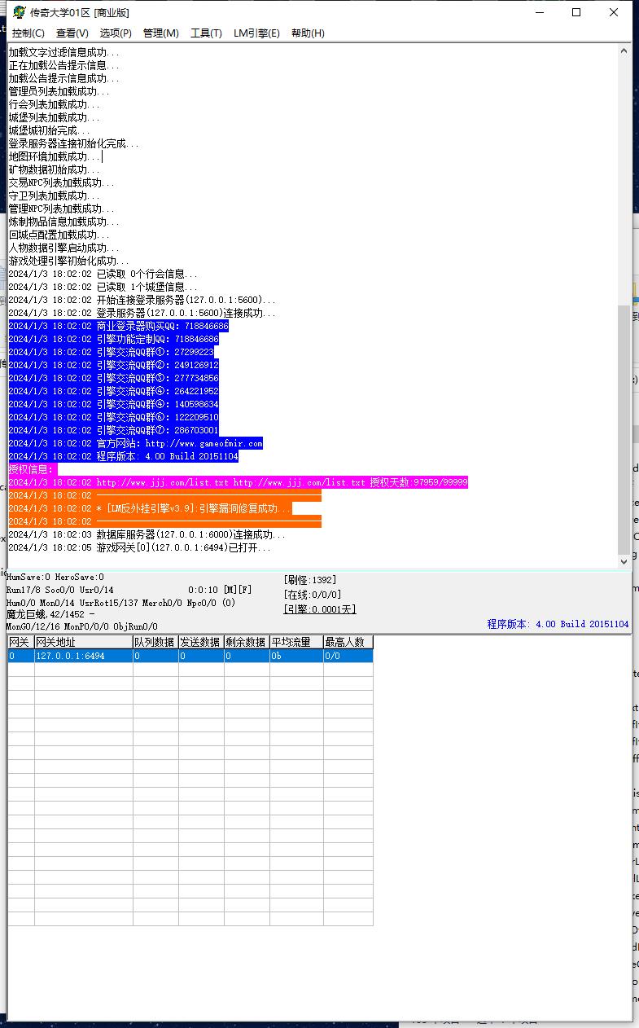The width and height of the screenshot is (639, 1028).
Task: Click the QQ群 249126912 log line
Action: pyautogui.click(x=114, y=366)
